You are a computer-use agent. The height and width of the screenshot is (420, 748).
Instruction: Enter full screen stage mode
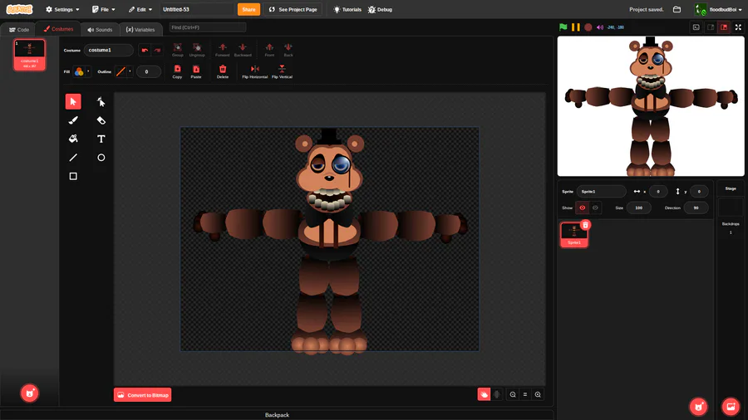739,27
